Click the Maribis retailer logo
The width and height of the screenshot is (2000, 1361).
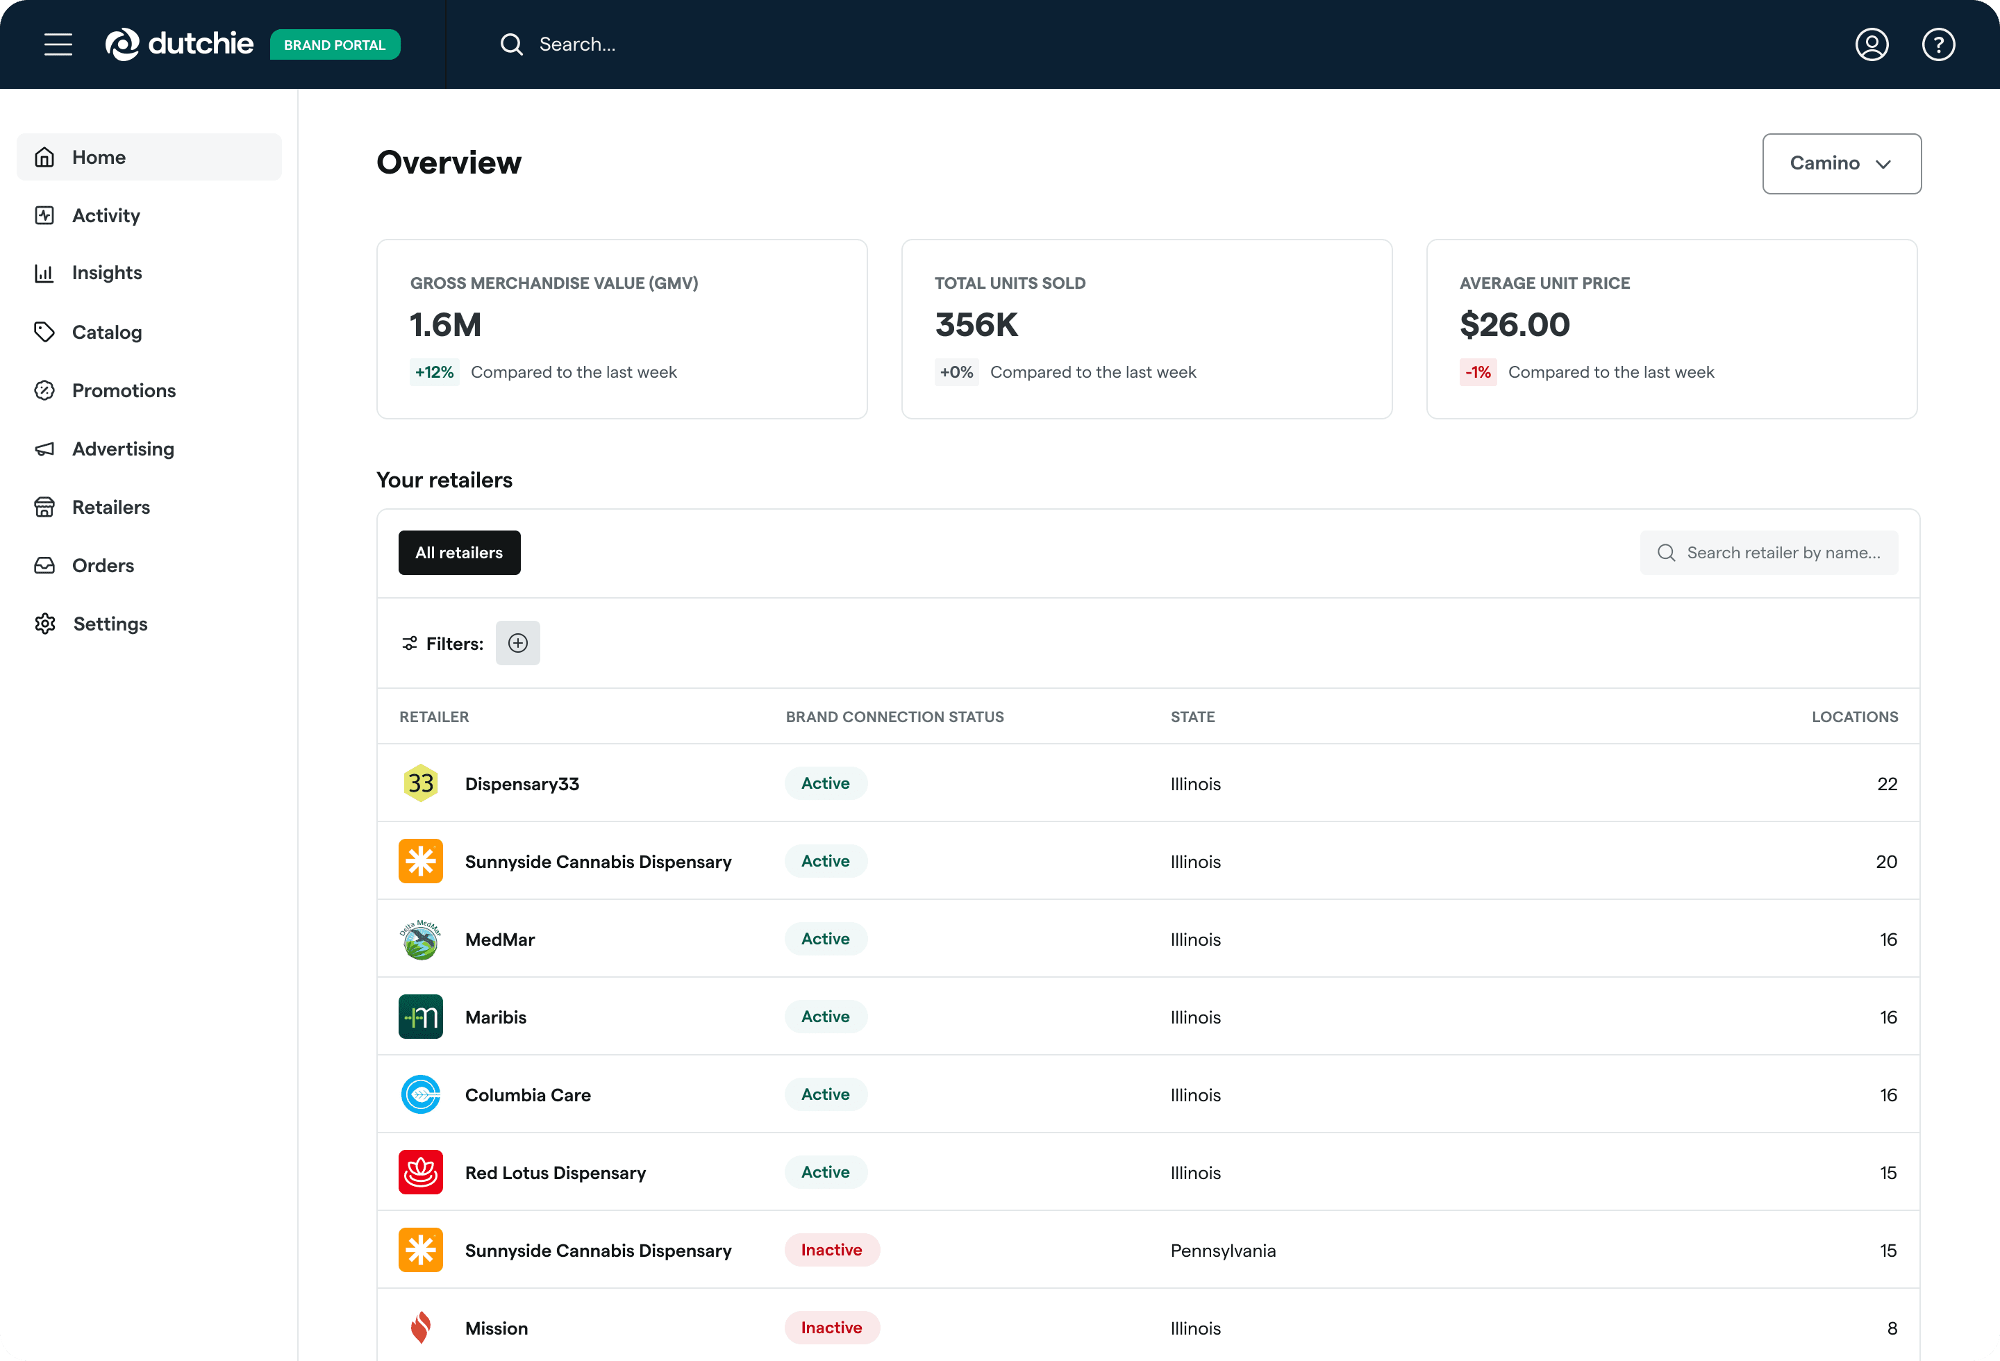point(421,1016)
